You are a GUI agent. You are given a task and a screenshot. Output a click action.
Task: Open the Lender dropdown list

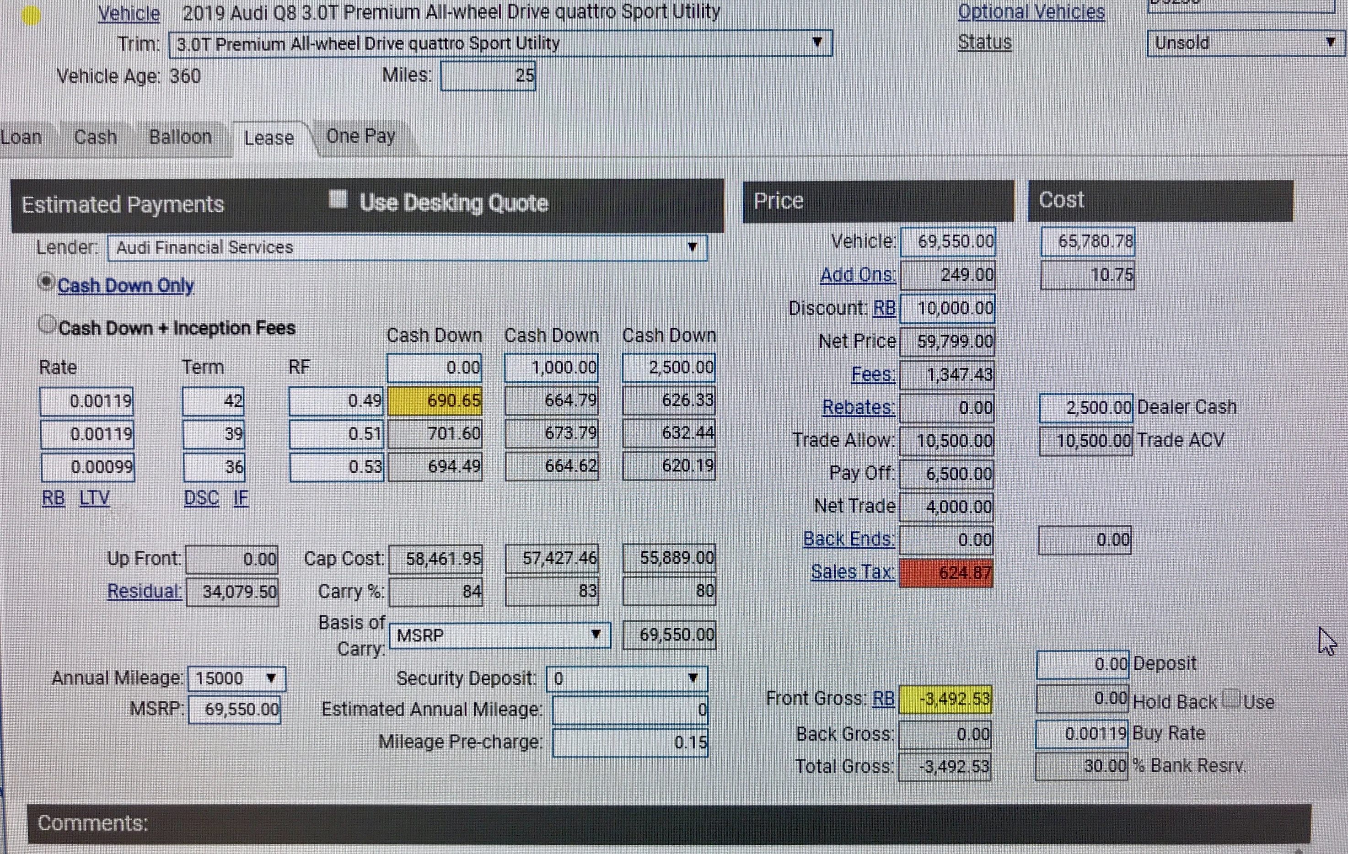pyautogui.click(x=692, y=247)
